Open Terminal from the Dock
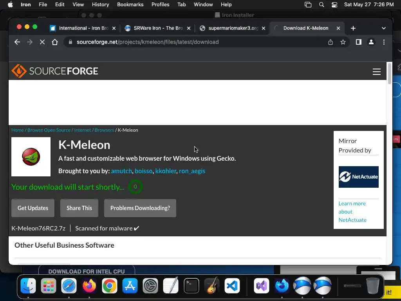Screen dimensions: 401x301 point(191,285)
